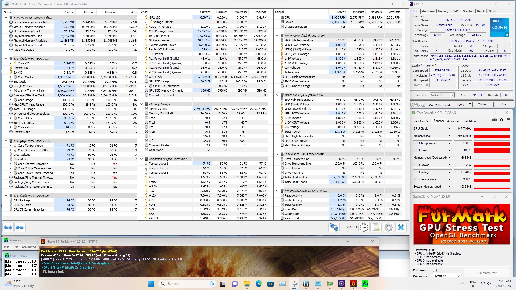Expand Core VIDs row in HWiNFO

point(10,63)
